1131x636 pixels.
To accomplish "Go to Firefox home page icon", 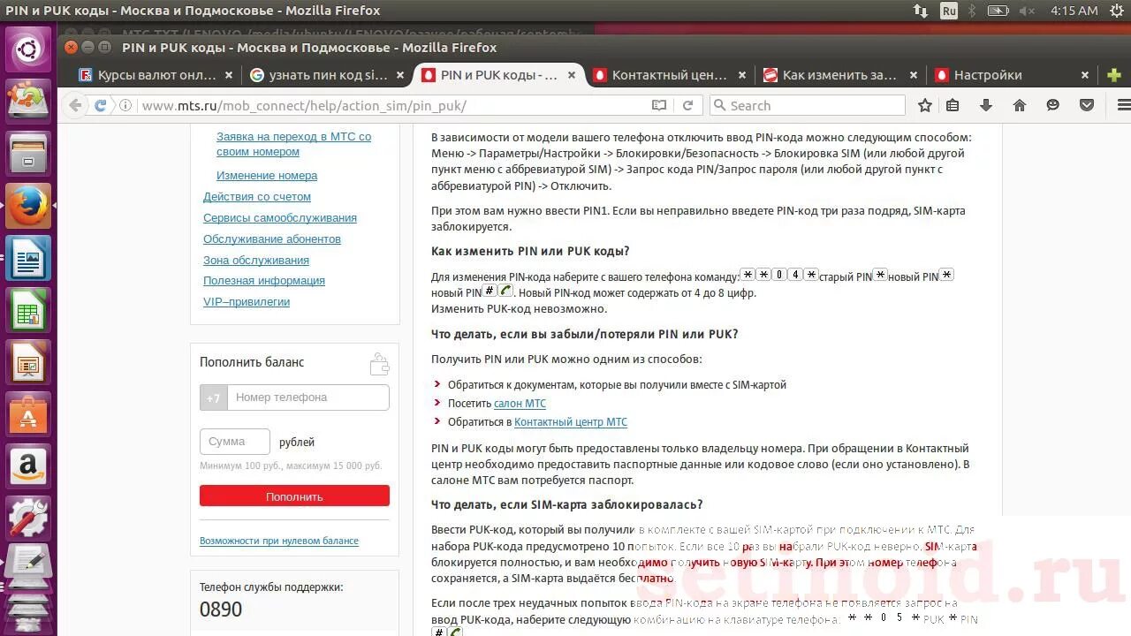I will [1020, 105].
